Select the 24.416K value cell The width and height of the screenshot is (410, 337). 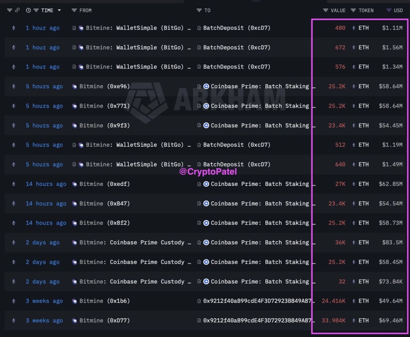tap(334, 301)
